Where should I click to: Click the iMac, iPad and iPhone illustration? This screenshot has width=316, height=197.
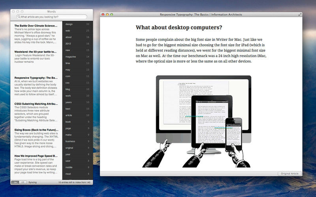point(197,121)
